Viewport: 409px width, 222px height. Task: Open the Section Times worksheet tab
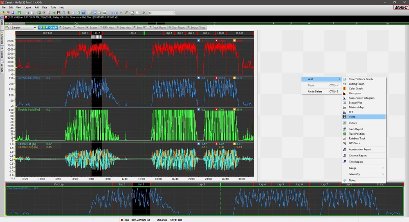click(x=196, y=27)
